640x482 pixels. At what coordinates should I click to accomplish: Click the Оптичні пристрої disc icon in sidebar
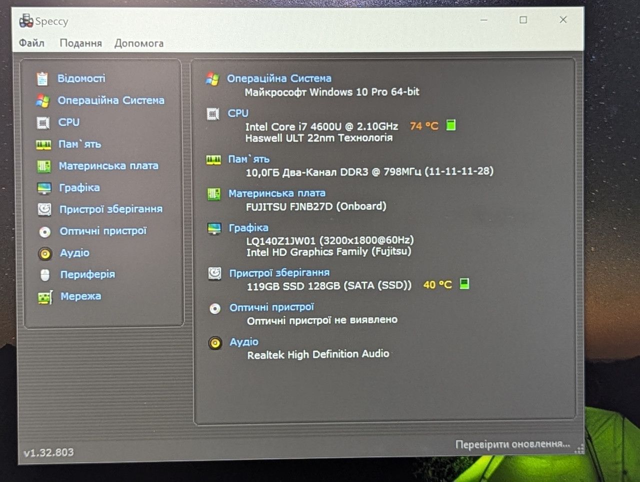pyautogui.click(x=45, y=232)
